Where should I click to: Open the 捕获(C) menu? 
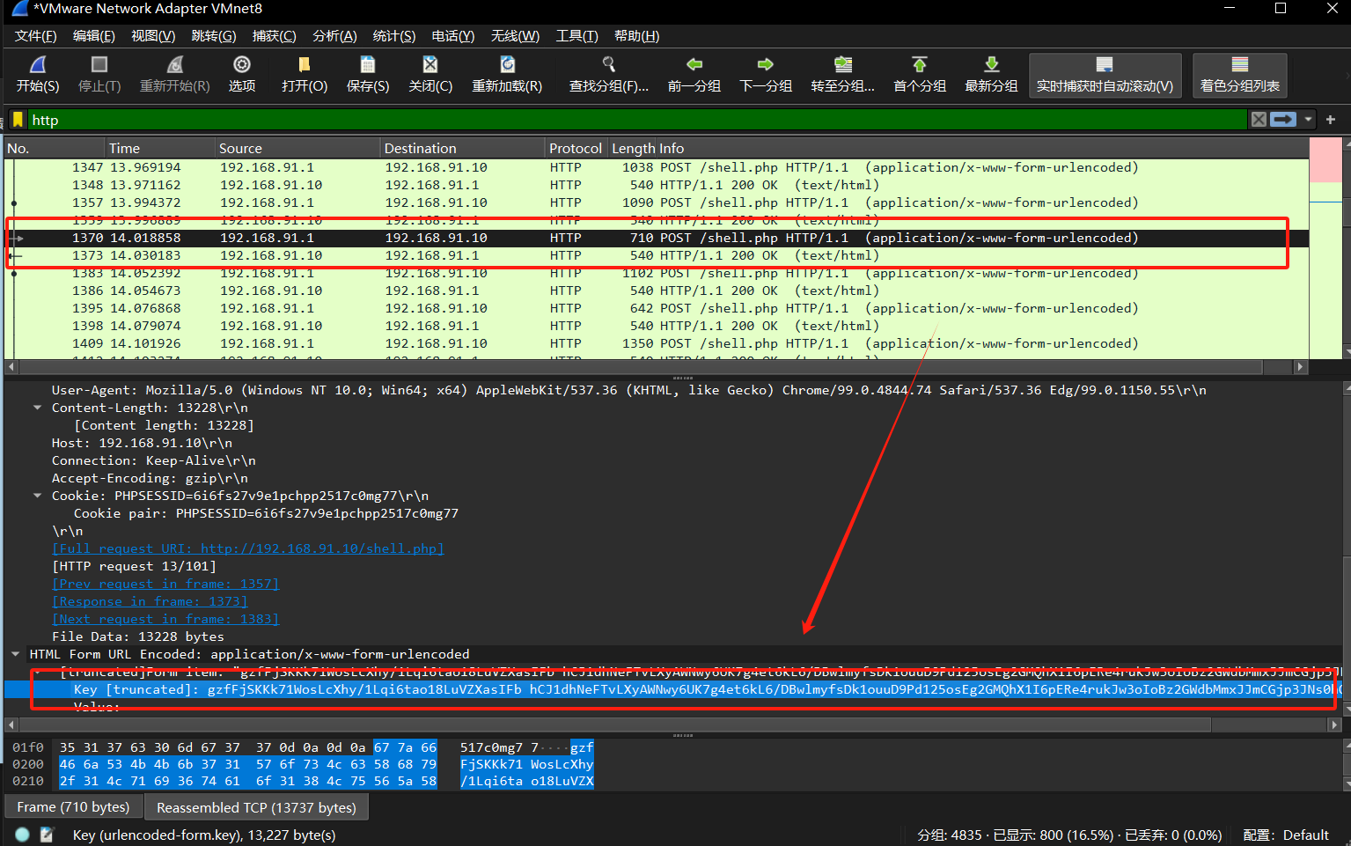point(274,36)
